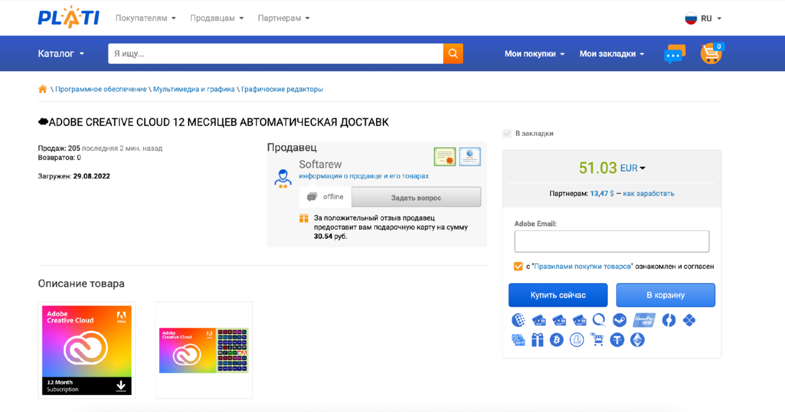Open 'Программное обеспечение' breadcrumb
785x412 pixels.
pos(101,89)
